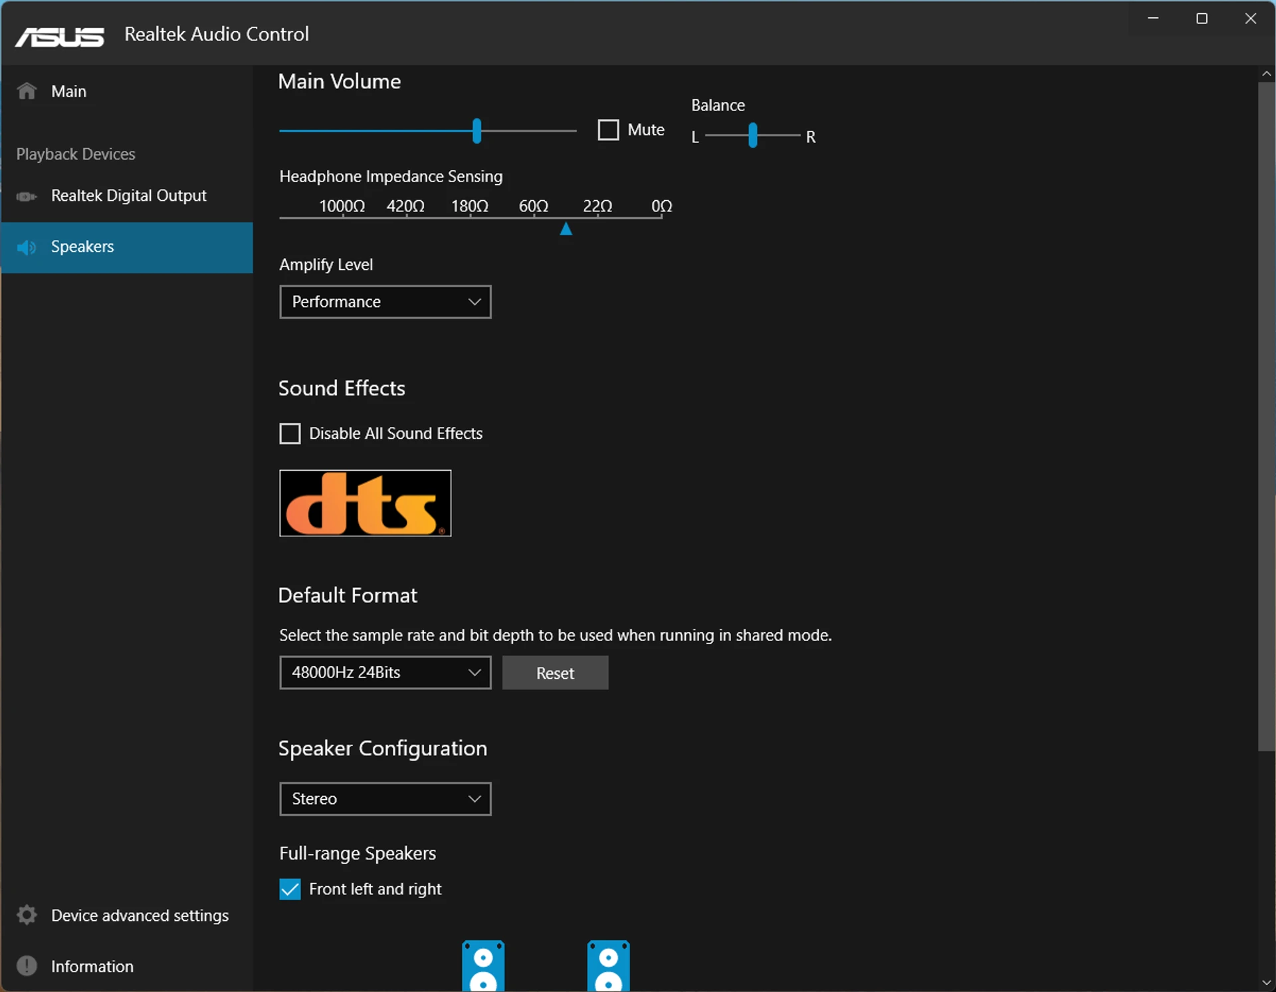
Task: Click the Amplify Level label
Action: 326,265
